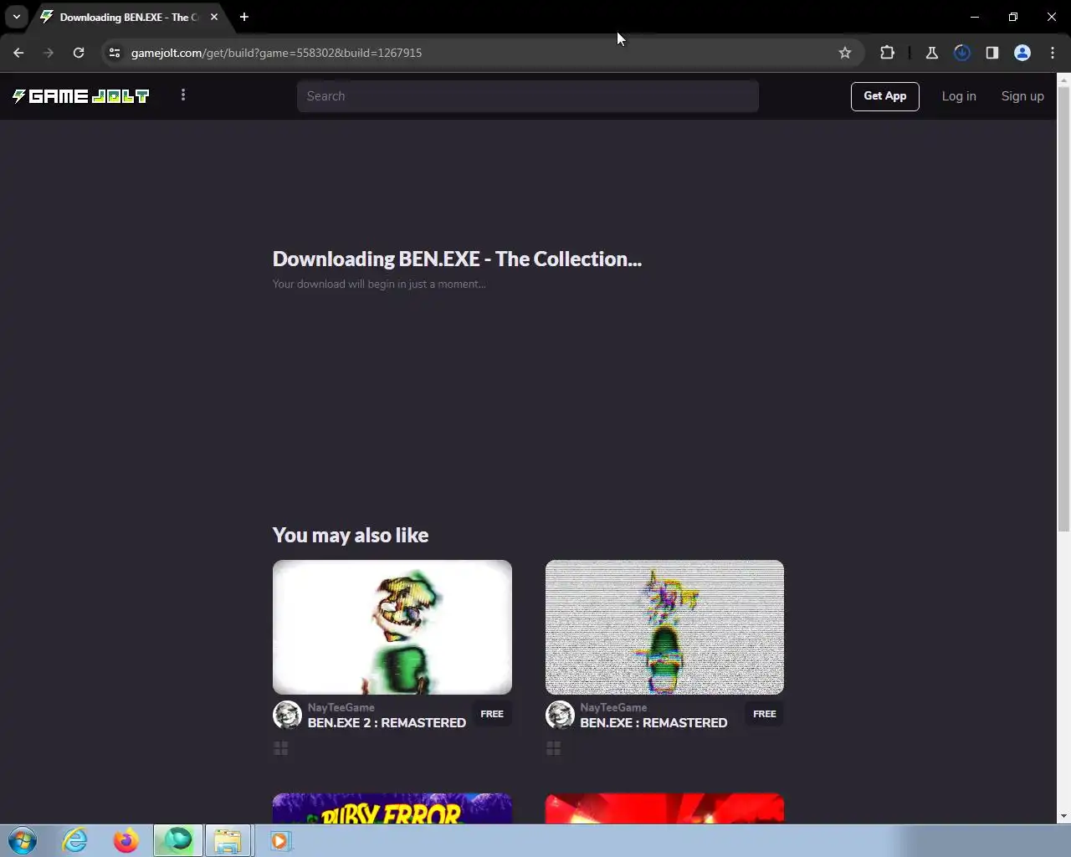
Task: Click the gamejolt.com URL in address bar
Action: 276,53
